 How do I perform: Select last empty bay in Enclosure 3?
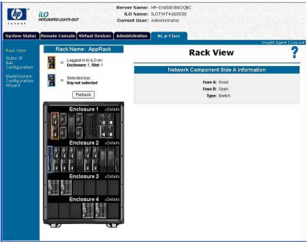[113, 188]
